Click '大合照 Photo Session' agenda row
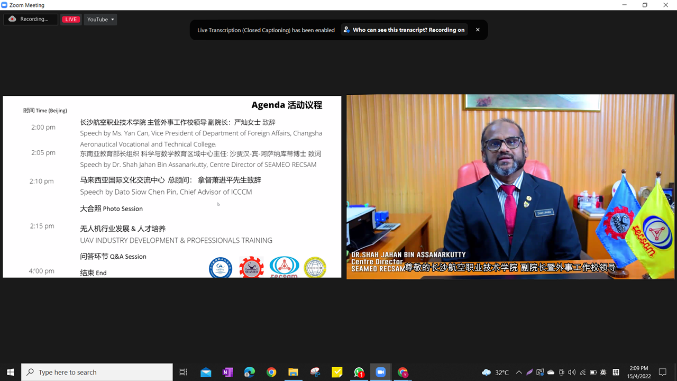677x381 pixels. (x=111, y=208)
